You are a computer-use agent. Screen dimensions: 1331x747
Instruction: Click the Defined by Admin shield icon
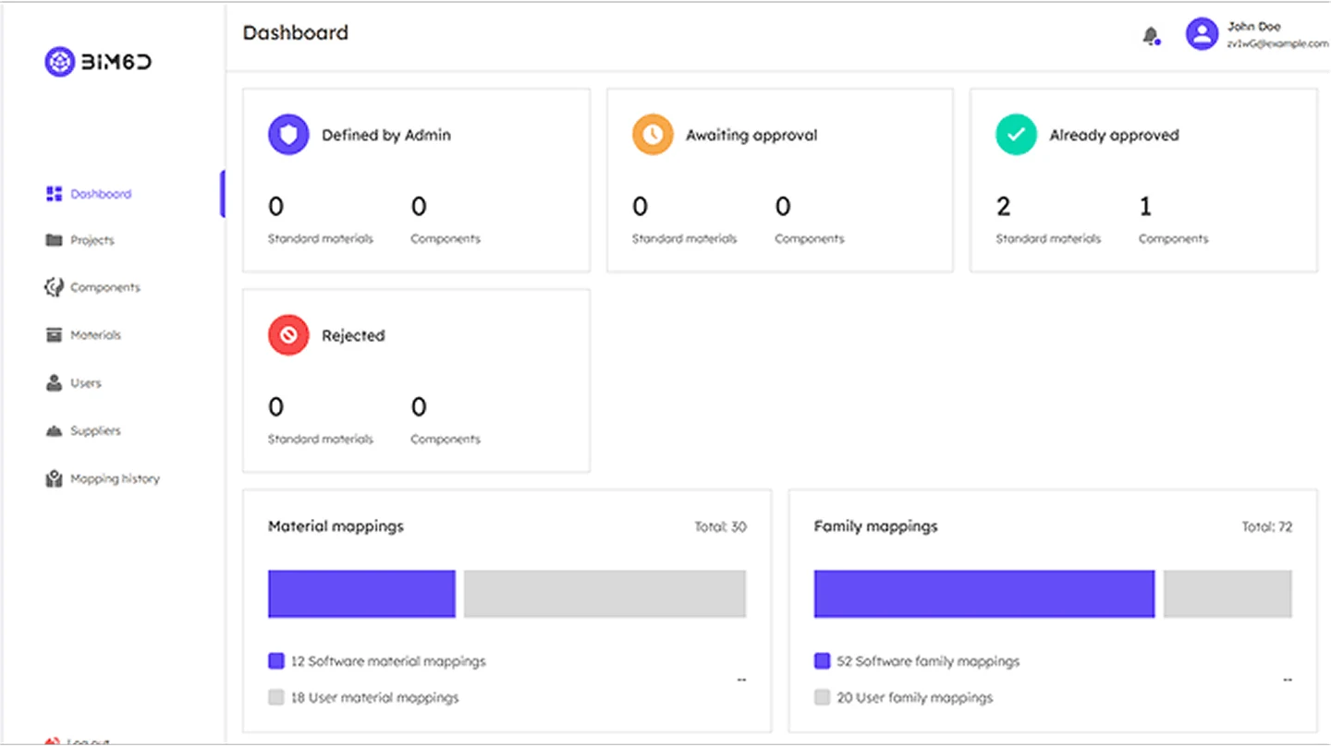(x=288, y=135)
